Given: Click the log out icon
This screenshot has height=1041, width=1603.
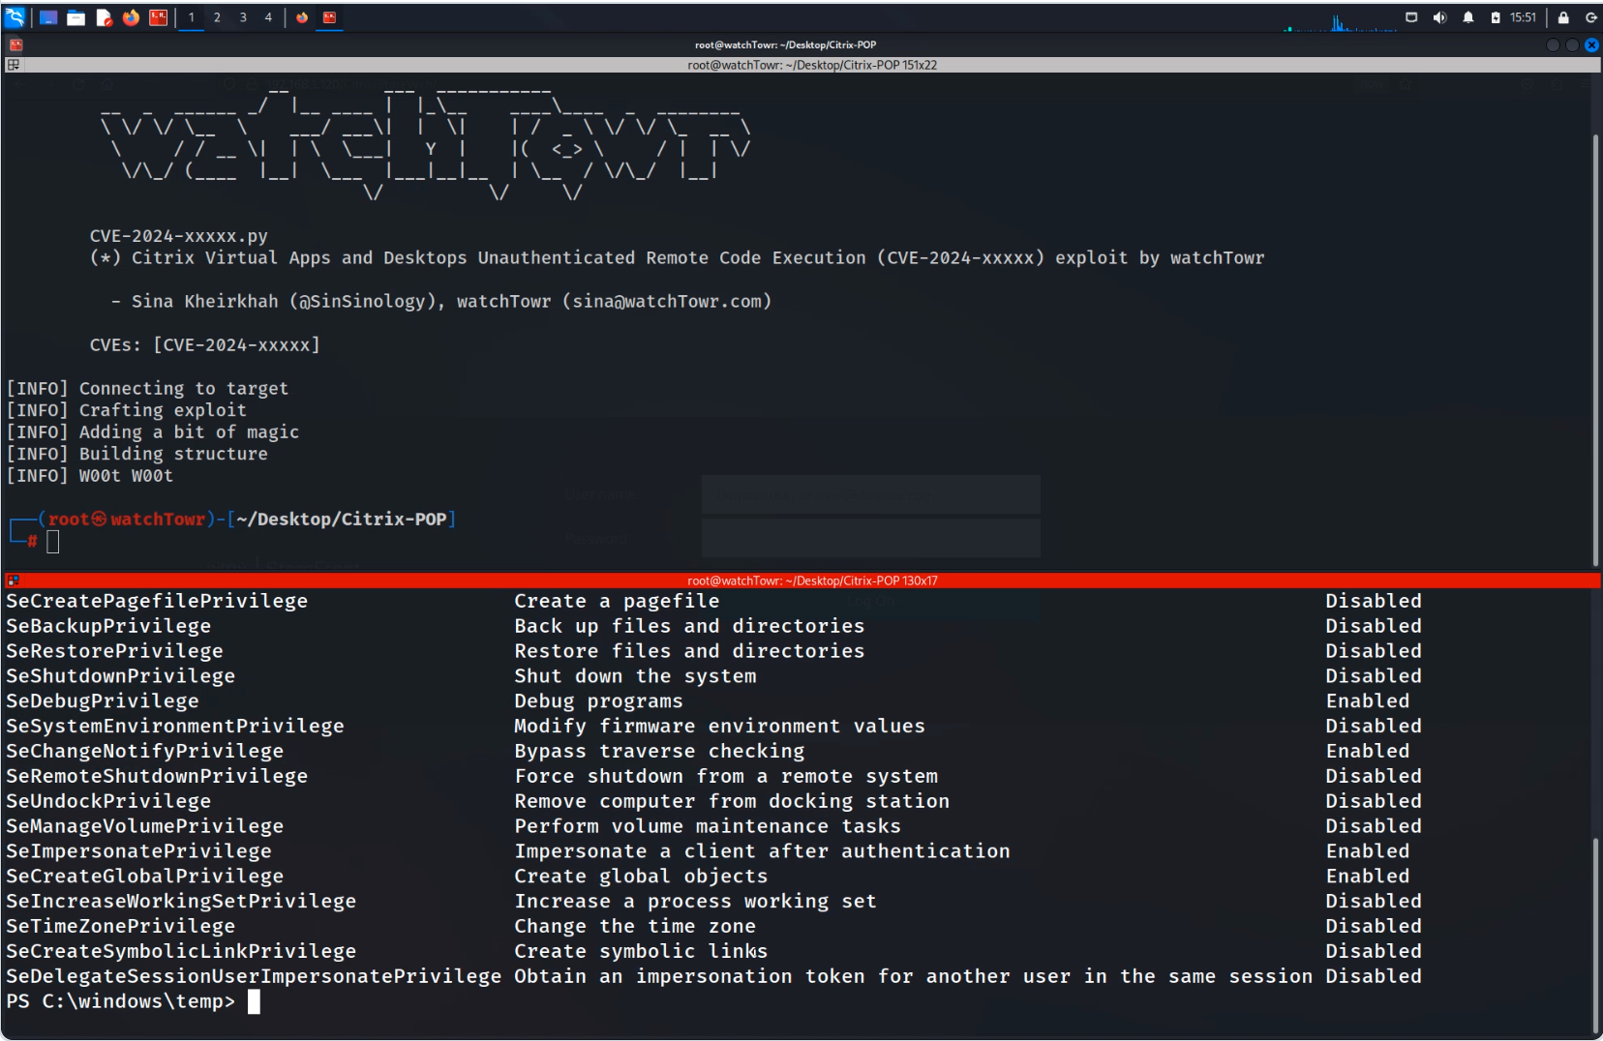Looking at the screenshot, I should (x=1590, y=17).
